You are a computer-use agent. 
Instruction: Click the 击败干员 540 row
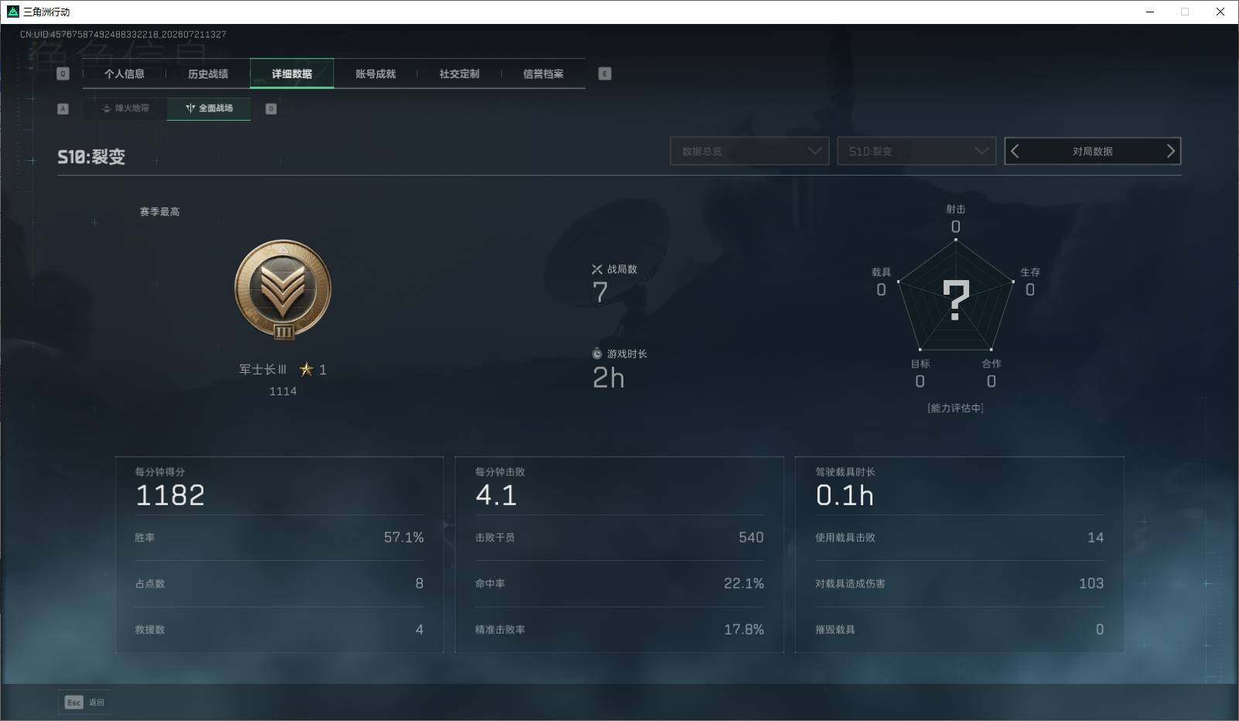click(x=619, y=538)
